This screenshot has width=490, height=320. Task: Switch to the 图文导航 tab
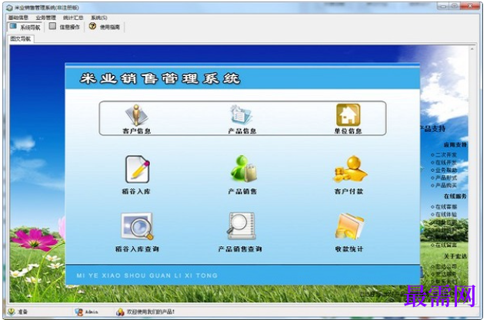point(21,38)
